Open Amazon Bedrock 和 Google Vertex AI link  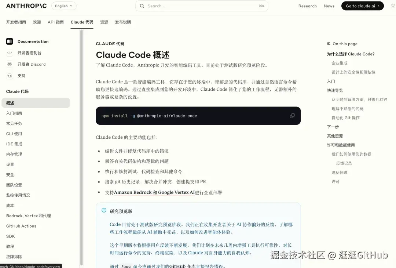154,192
